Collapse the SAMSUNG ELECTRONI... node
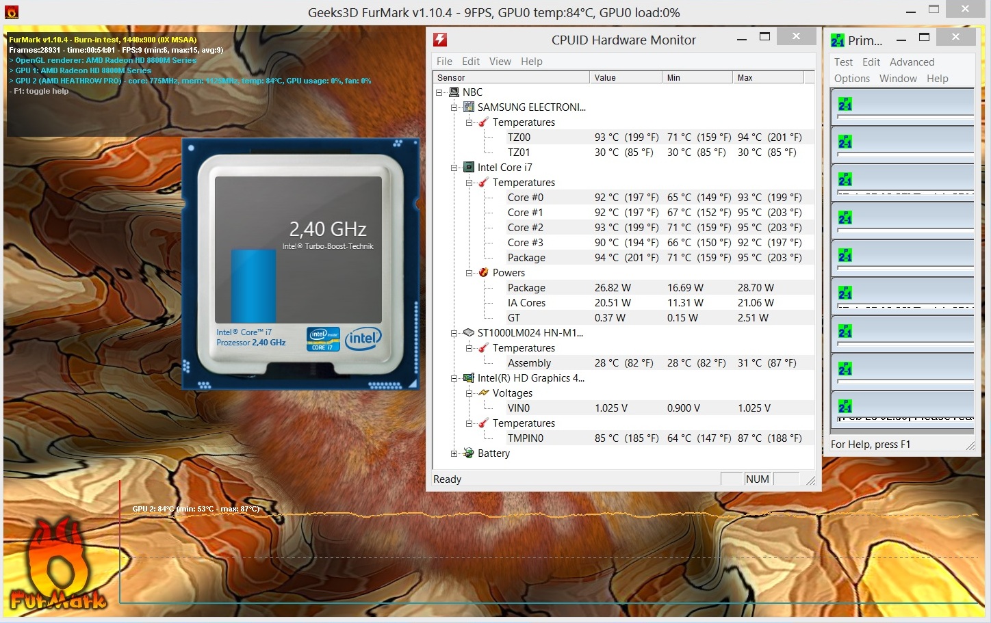Screen dimensions: 991x623 [454, 107]
